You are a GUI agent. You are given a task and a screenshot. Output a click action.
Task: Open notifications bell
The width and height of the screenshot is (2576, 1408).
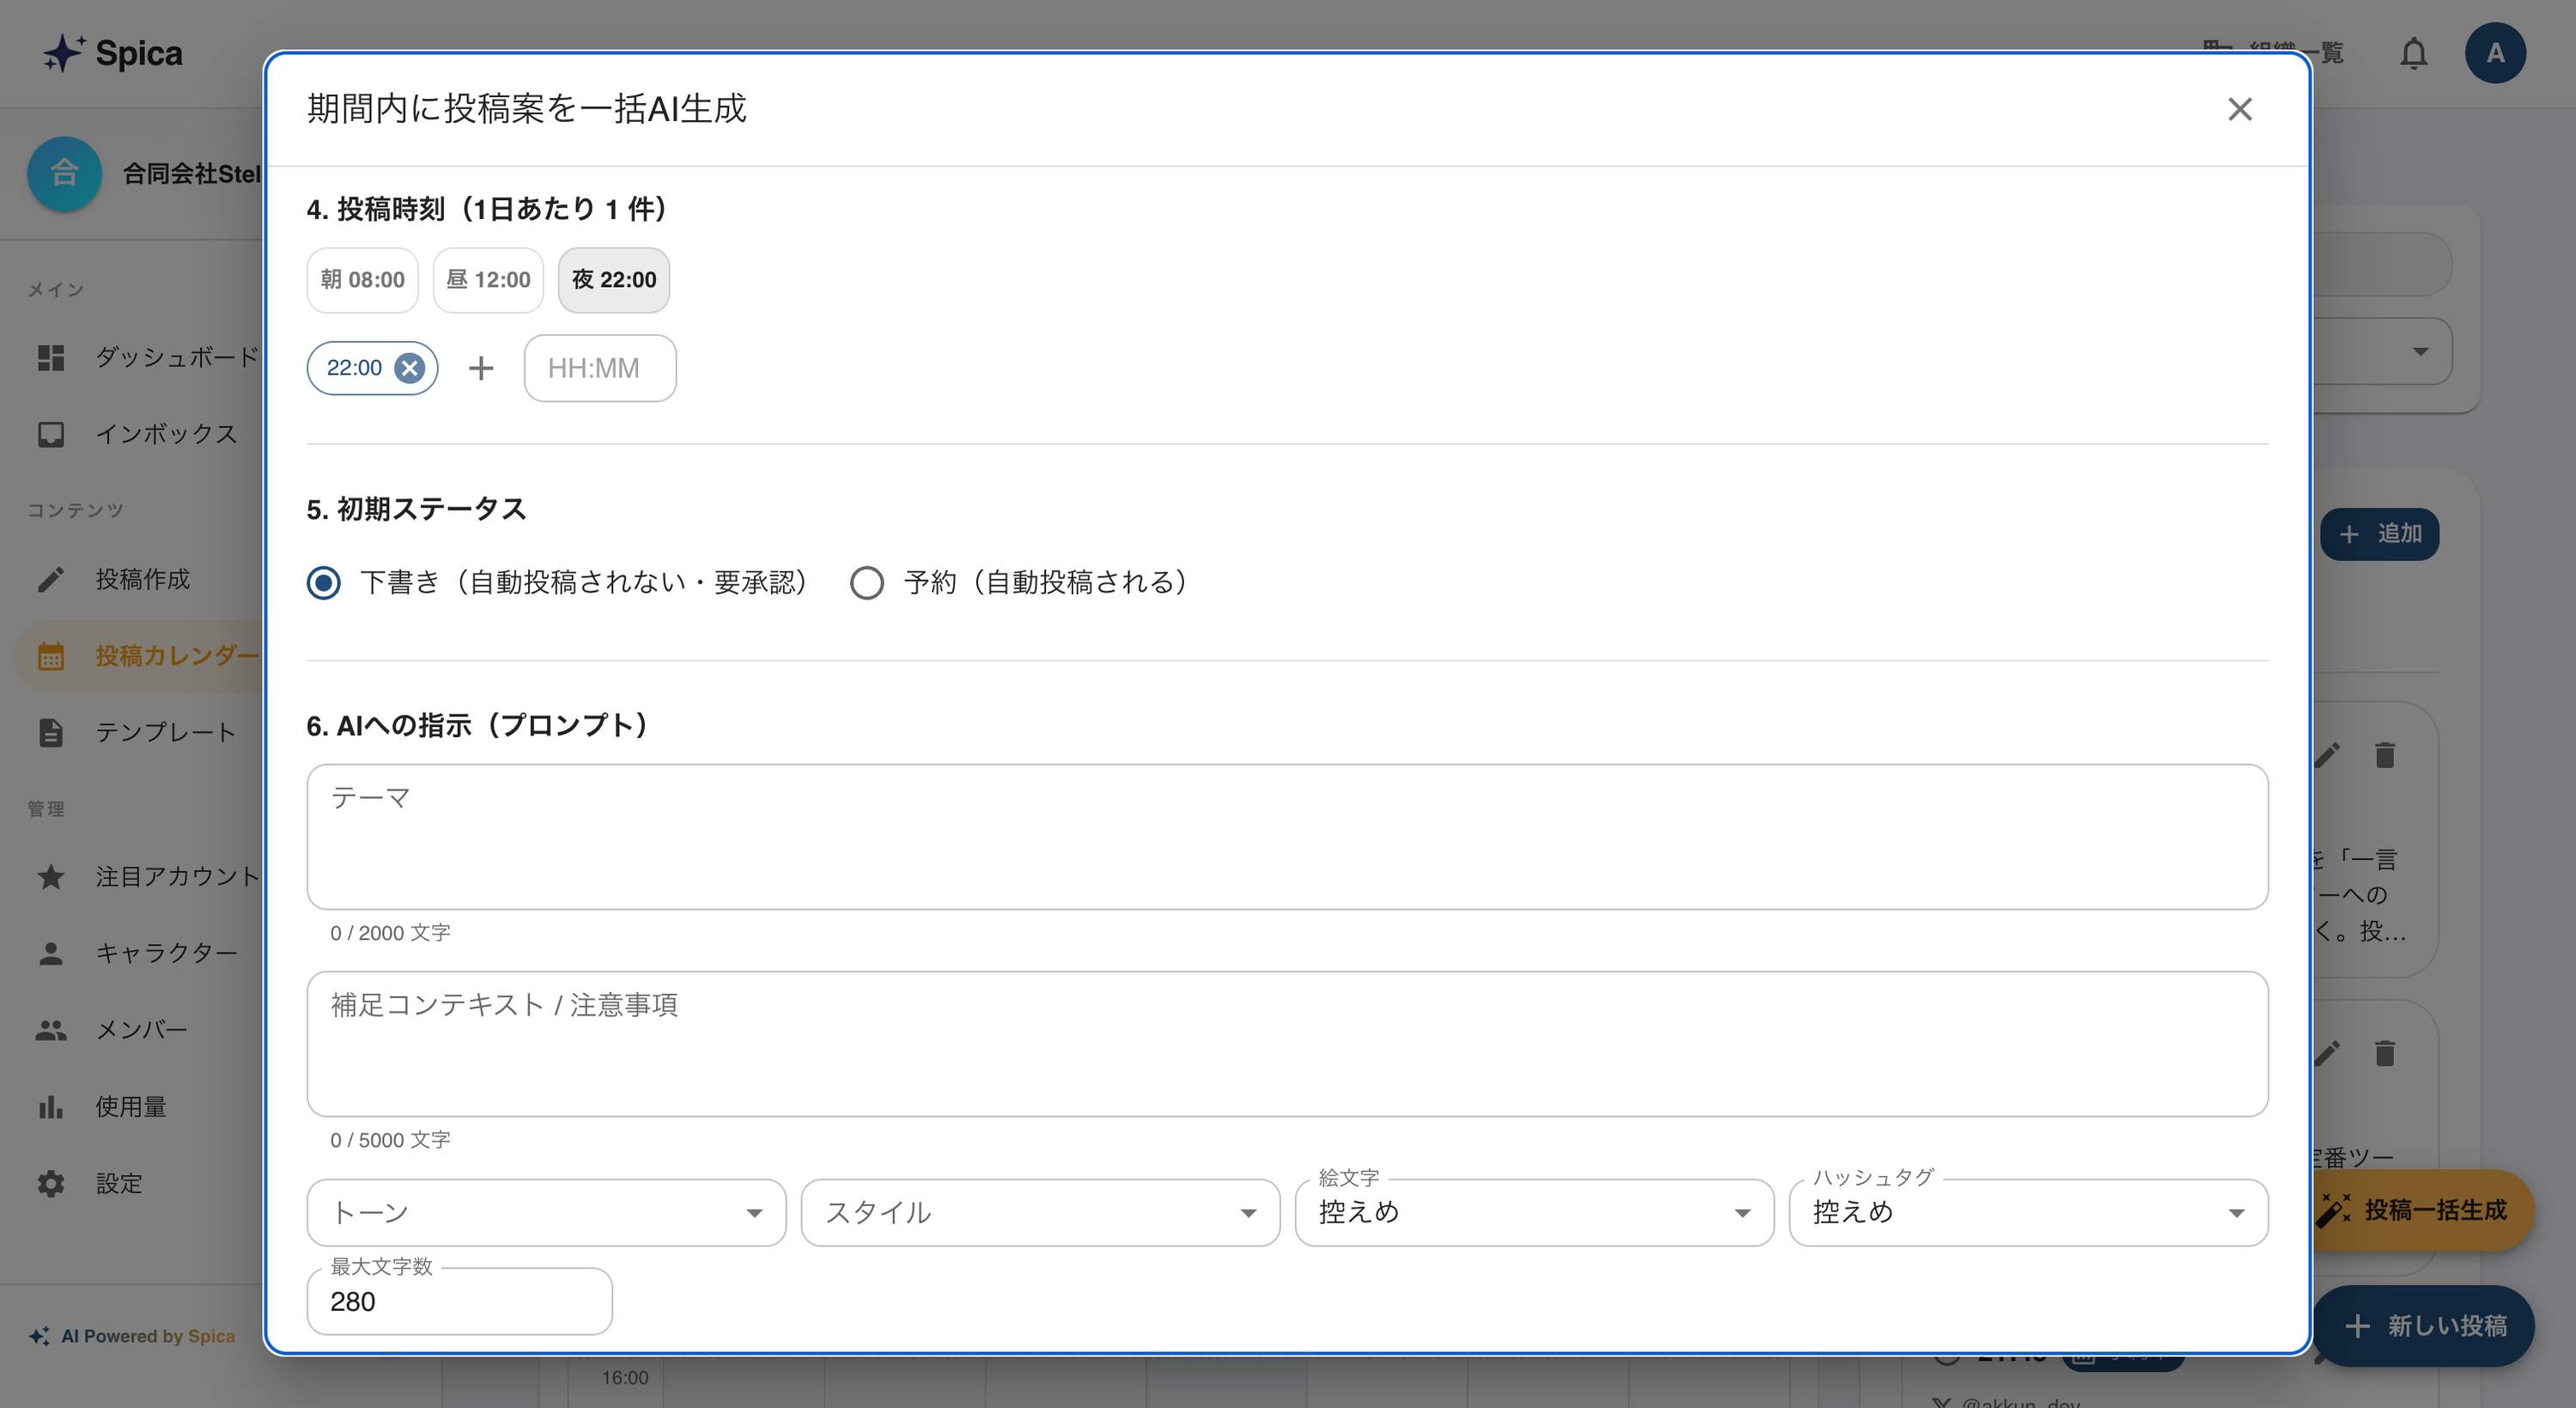(x=2413, y=53)
